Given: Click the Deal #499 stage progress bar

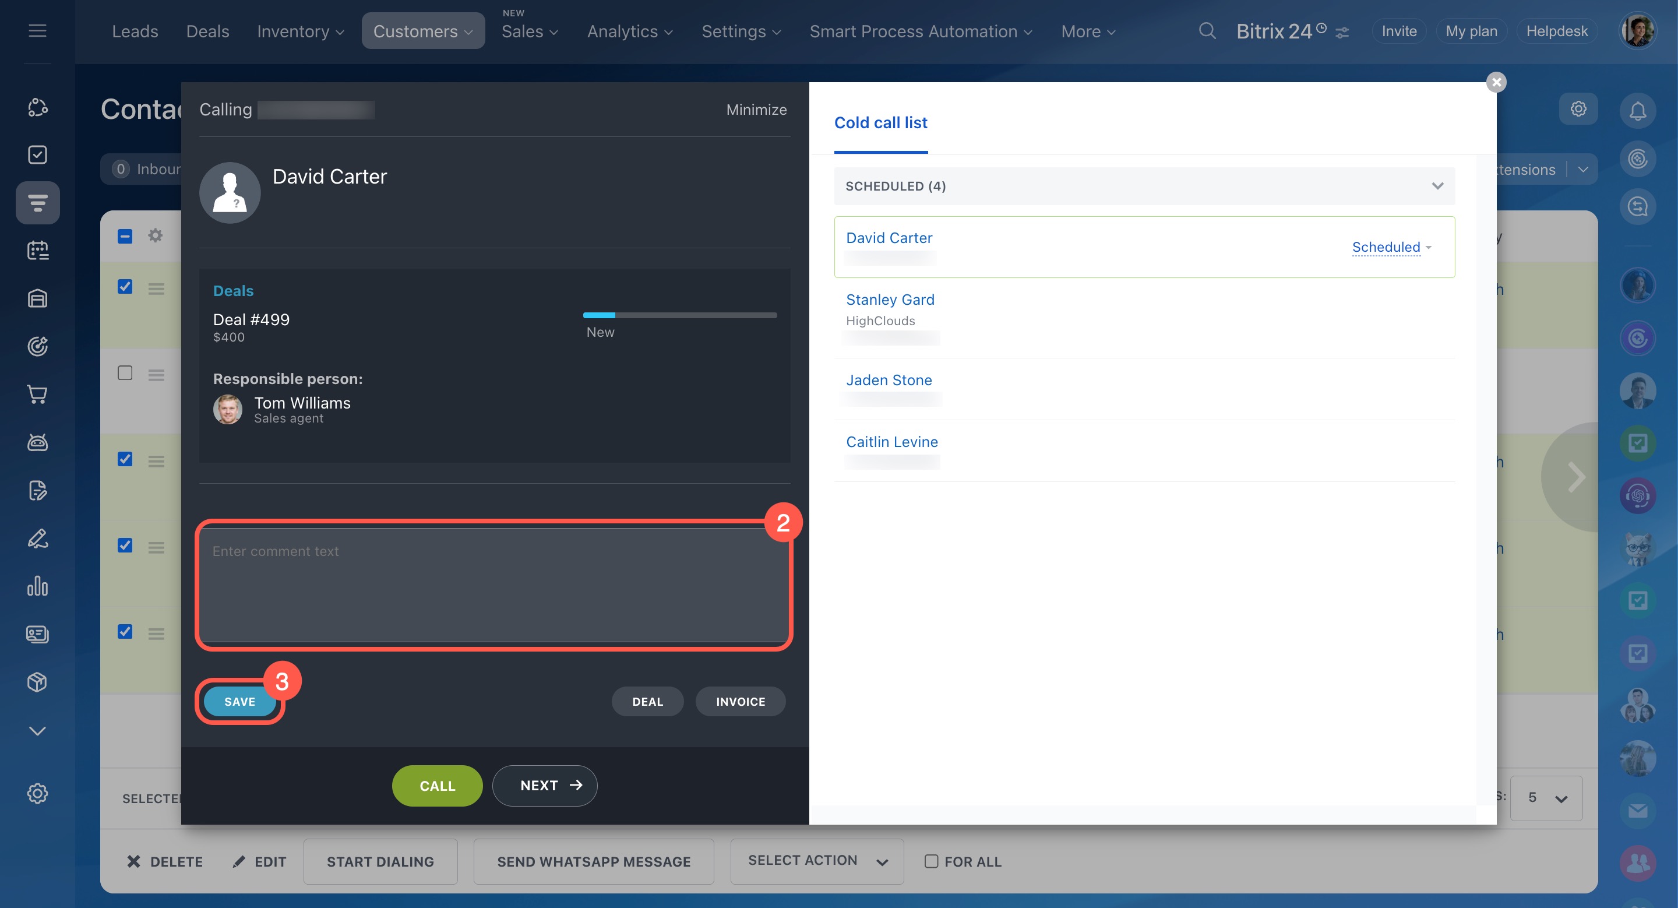Looking at the screenshot, I should pos(679,315).
